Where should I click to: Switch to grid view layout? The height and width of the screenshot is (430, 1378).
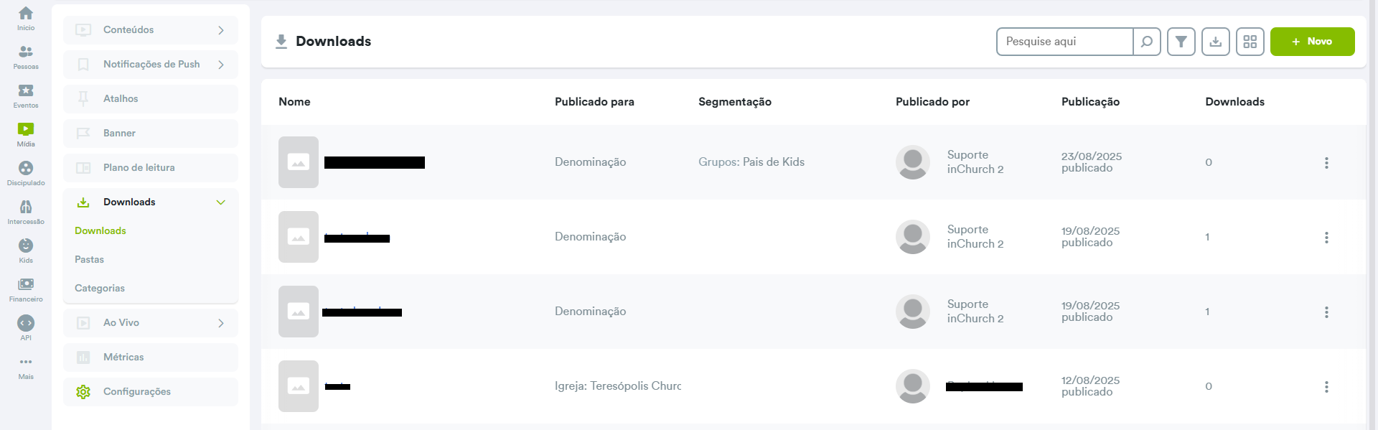(x=1250, y=42)
